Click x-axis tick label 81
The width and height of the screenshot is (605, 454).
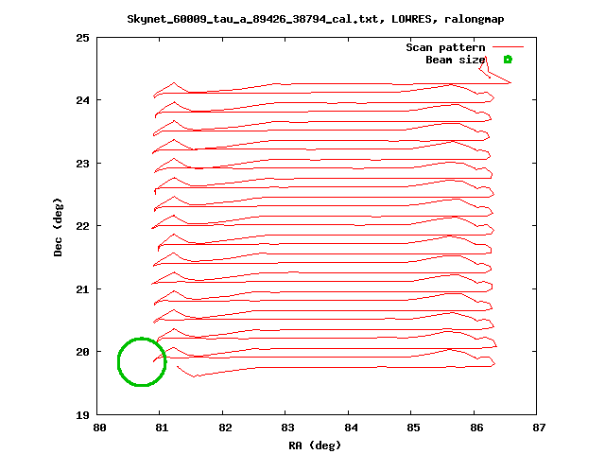162,428
